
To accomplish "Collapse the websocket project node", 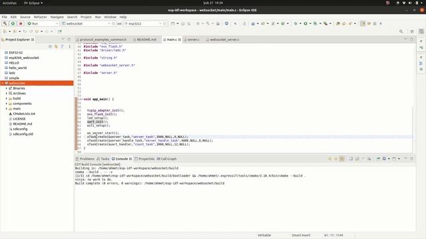I will click(x=3, y=83).
